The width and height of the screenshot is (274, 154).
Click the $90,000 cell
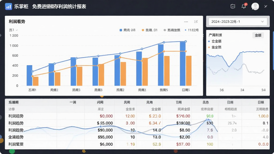click(x=105, y=130)
